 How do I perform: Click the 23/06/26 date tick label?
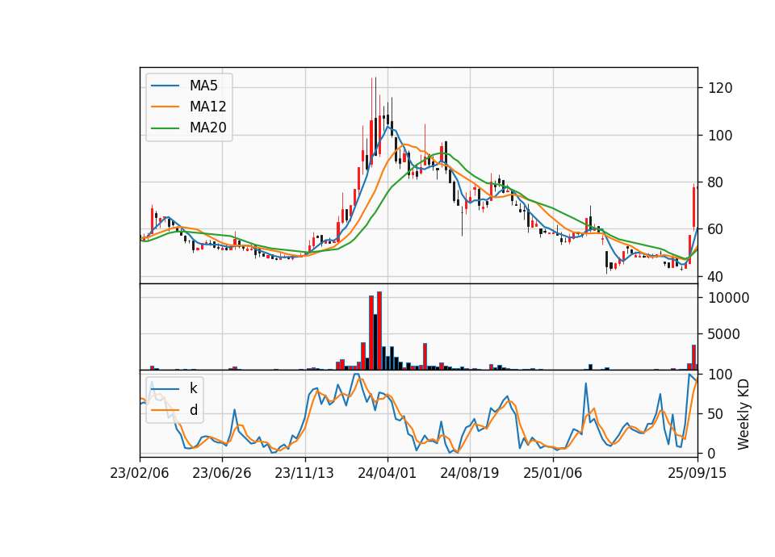[x=221, y=473]
